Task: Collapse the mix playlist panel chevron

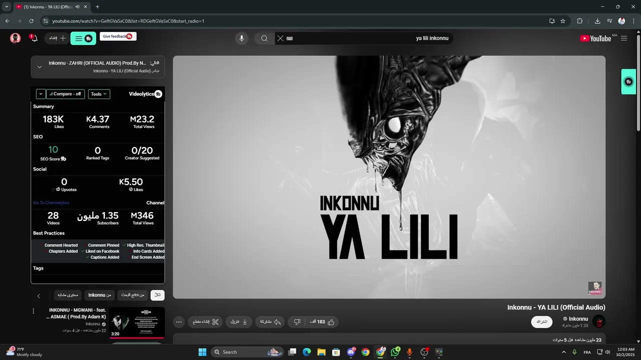Action: (x=40, y=66)
